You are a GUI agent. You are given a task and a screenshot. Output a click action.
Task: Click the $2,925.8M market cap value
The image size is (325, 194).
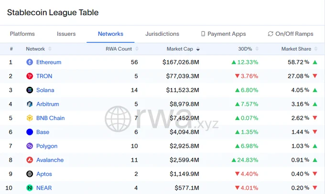click(x=184, y=146)
